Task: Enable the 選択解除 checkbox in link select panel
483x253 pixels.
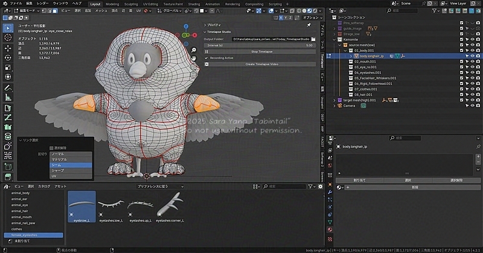Action: click(51, 148)
